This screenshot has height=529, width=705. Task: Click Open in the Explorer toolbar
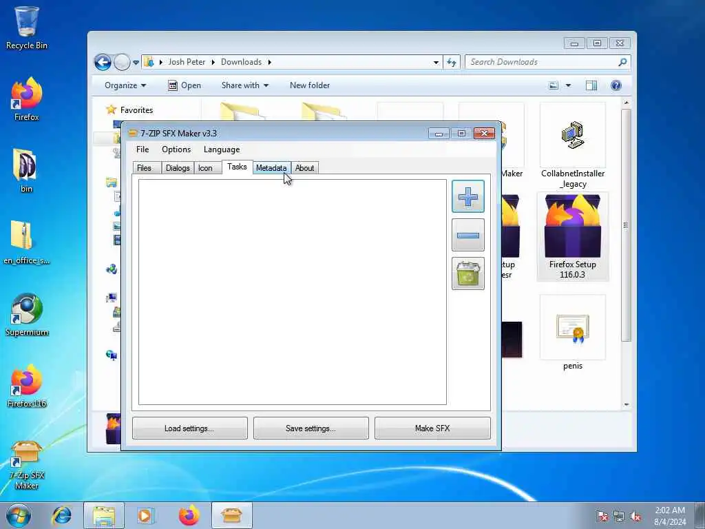pos(185,85)
